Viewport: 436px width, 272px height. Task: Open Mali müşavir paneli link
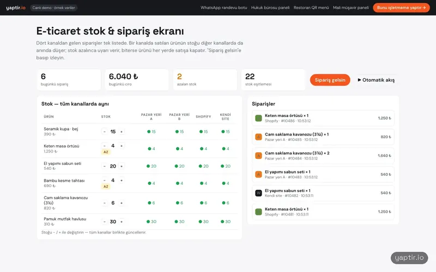click(x=351, y=8)
